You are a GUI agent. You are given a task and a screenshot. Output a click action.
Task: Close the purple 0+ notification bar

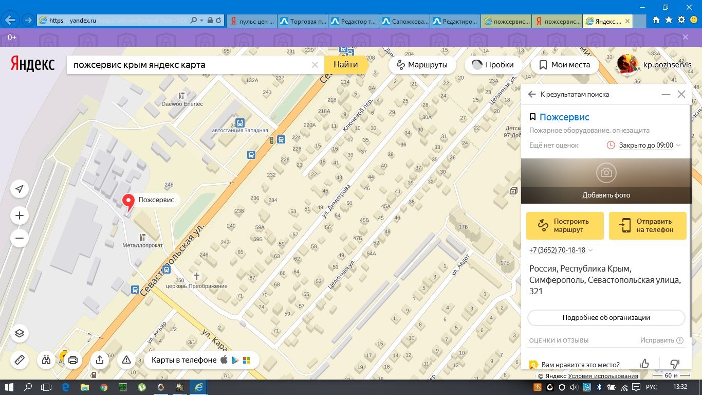pyautogui.click(x=686, y=37)
